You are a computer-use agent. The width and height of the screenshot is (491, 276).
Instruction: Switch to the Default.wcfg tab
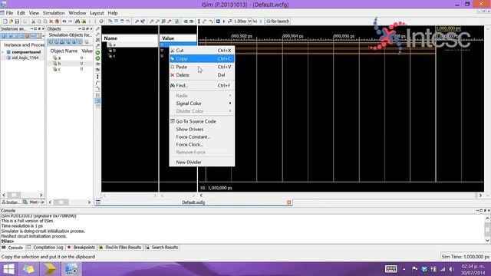point(193,202)
